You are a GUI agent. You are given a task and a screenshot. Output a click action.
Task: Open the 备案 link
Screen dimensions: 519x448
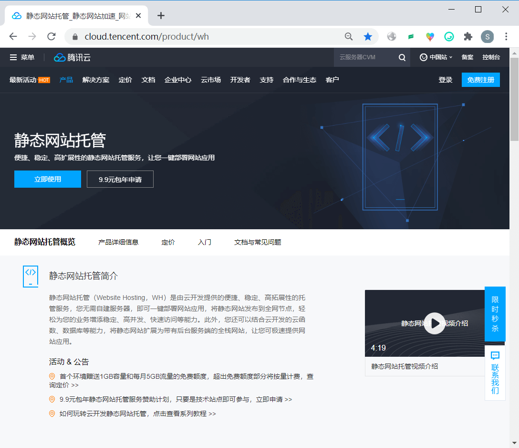[x=467, y=57]
